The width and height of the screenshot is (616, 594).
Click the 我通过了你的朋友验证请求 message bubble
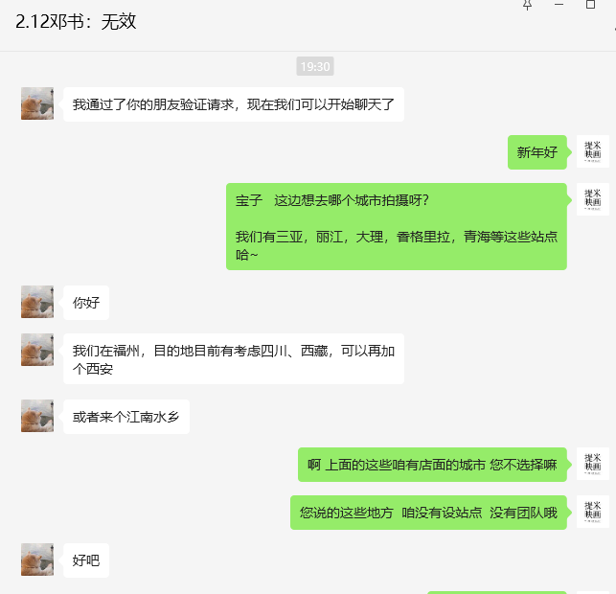tap(234, 104)
